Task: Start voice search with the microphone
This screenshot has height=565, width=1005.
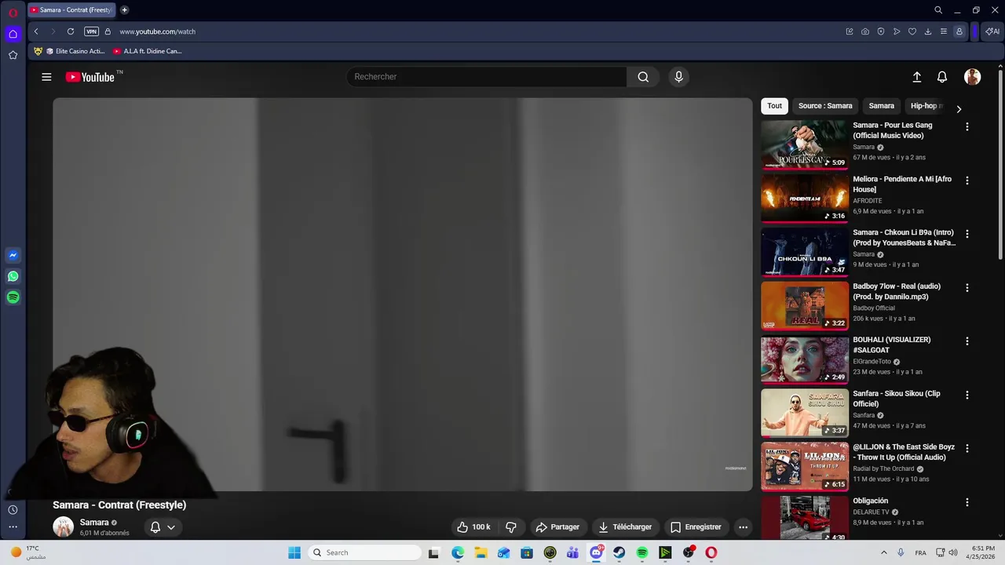Action: click(x=679, y=77)
